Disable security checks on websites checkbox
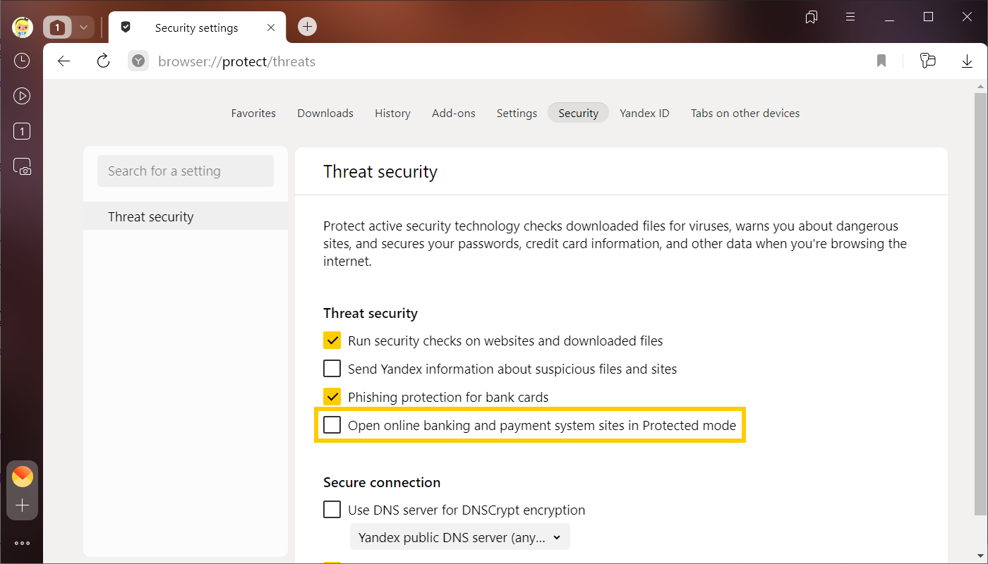 [x=332, y=341]
